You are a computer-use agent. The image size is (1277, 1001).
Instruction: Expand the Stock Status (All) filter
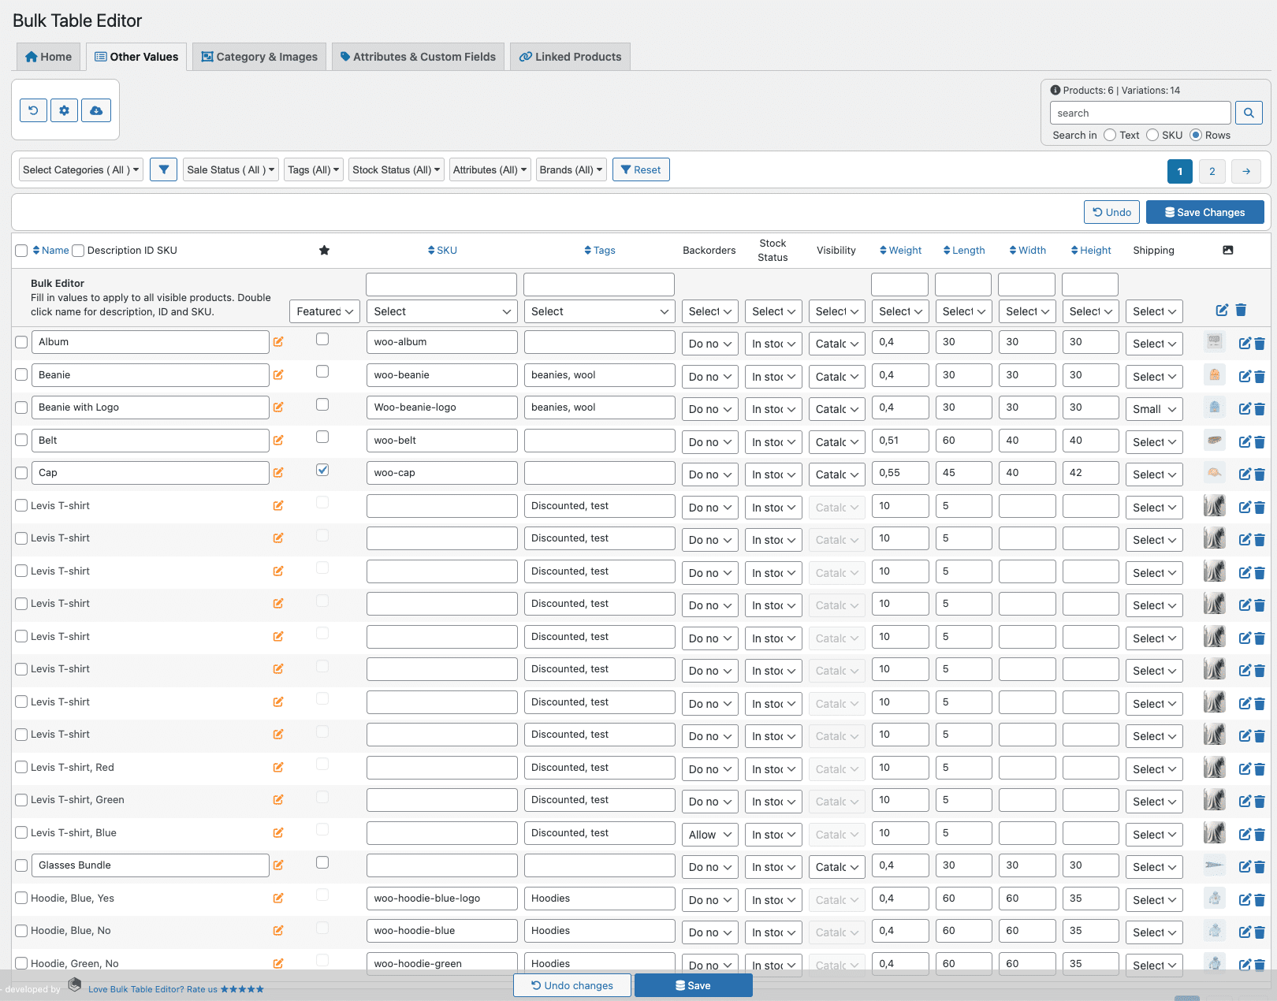click(x=396, y=169)
